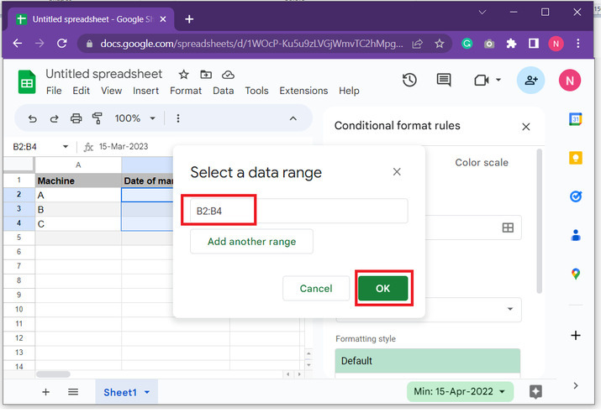Check the cloud document status icon
The width and height of the screenshot is (601, 413).
tap(228, 75)
